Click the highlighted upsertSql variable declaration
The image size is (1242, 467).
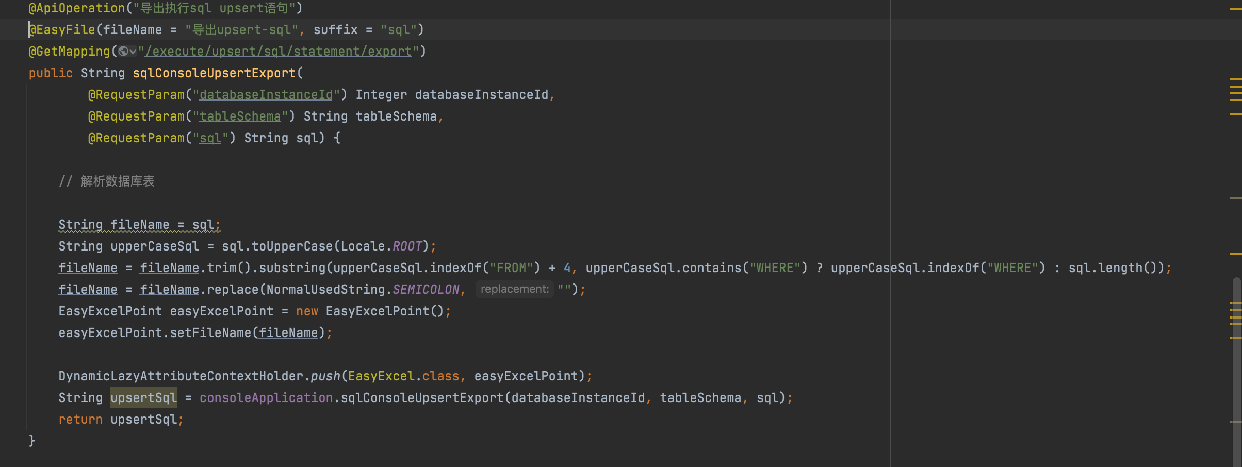143,398
